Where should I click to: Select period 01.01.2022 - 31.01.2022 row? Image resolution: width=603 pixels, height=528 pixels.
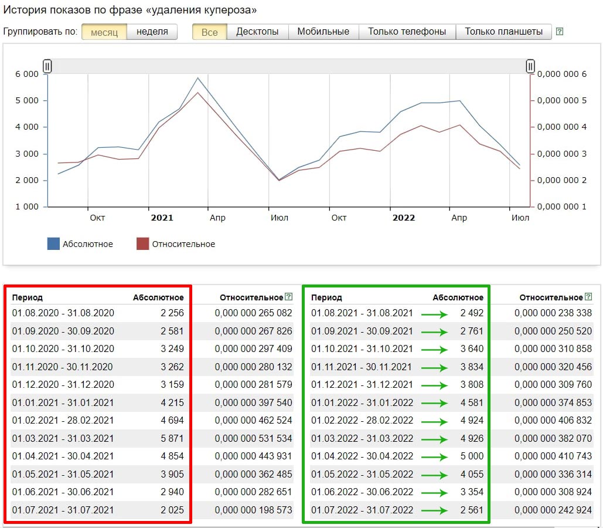tap(451, 402)
